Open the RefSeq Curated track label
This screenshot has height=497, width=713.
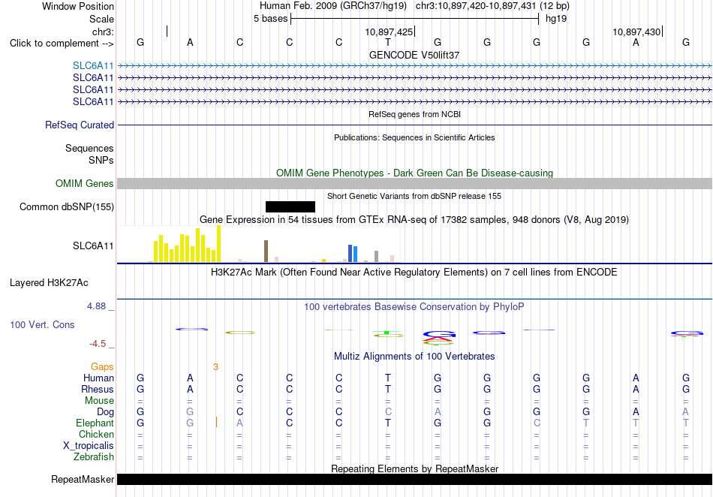click(x=79, y=125)
